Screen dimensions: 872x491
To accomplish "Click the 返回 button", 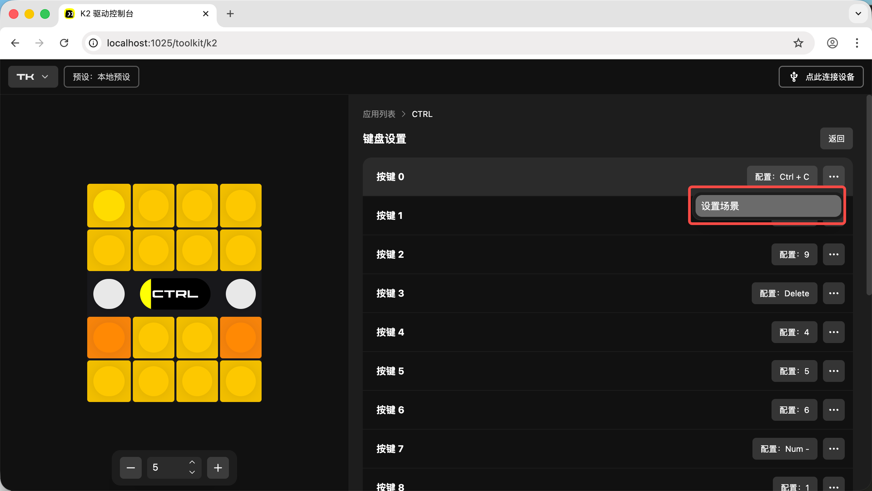I will (x=836, y=138).
